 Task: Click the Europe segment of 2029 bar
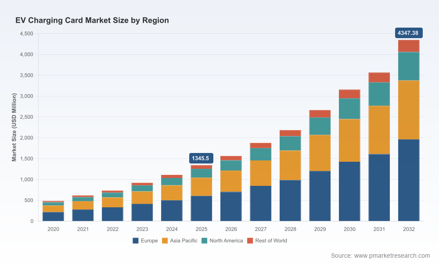[x=320, y=196]
